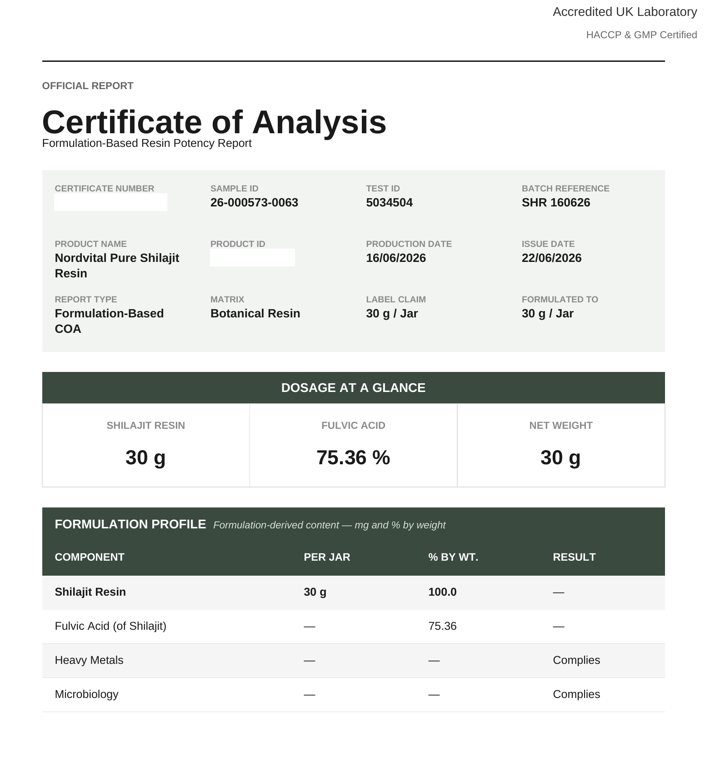705x758 pixels.
Task: Click the Formulated To '30 g / Jar' value
Action: 547,314
